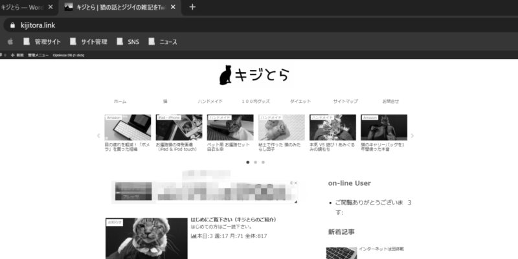The height and width of the screenshot is (259, 518).
Task: Open the Apple bookmark icon
Action: pos(10,41)
